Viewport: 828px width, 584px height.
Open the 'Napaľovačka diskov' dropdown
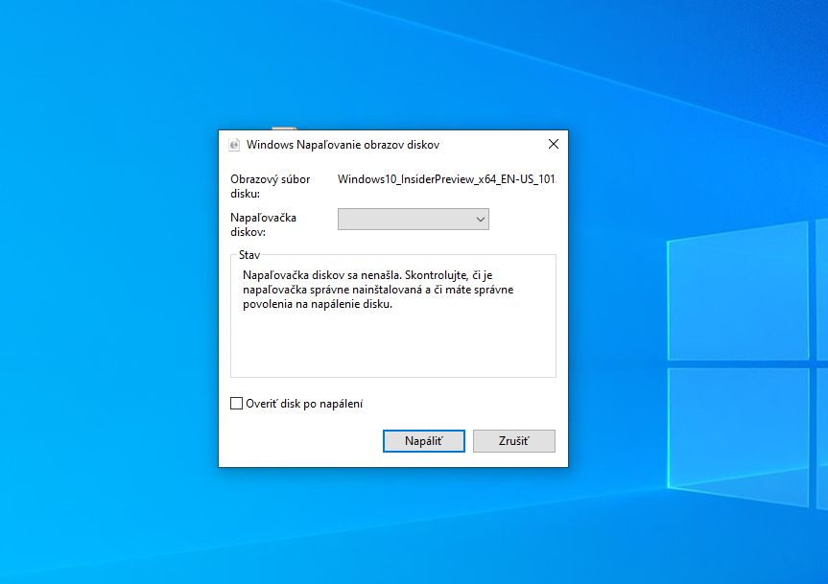pyautogui.click(x=414, y=219)
